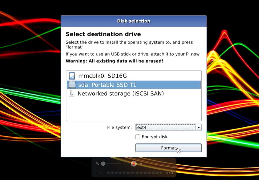This screenshot has width=259, height=180.
Task: Click the muted speaker icon
Action: click(x=98, y=164)
